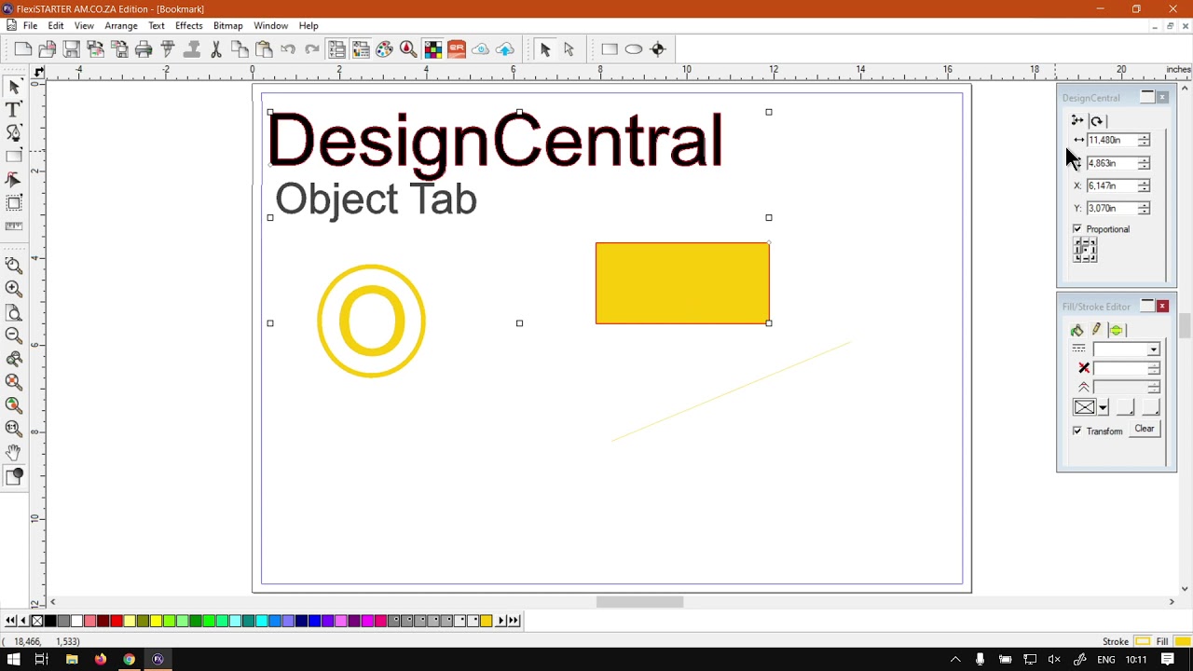Open the Effects menu
The height and width of the screenshot is (671, 1193).
[188, 26]
